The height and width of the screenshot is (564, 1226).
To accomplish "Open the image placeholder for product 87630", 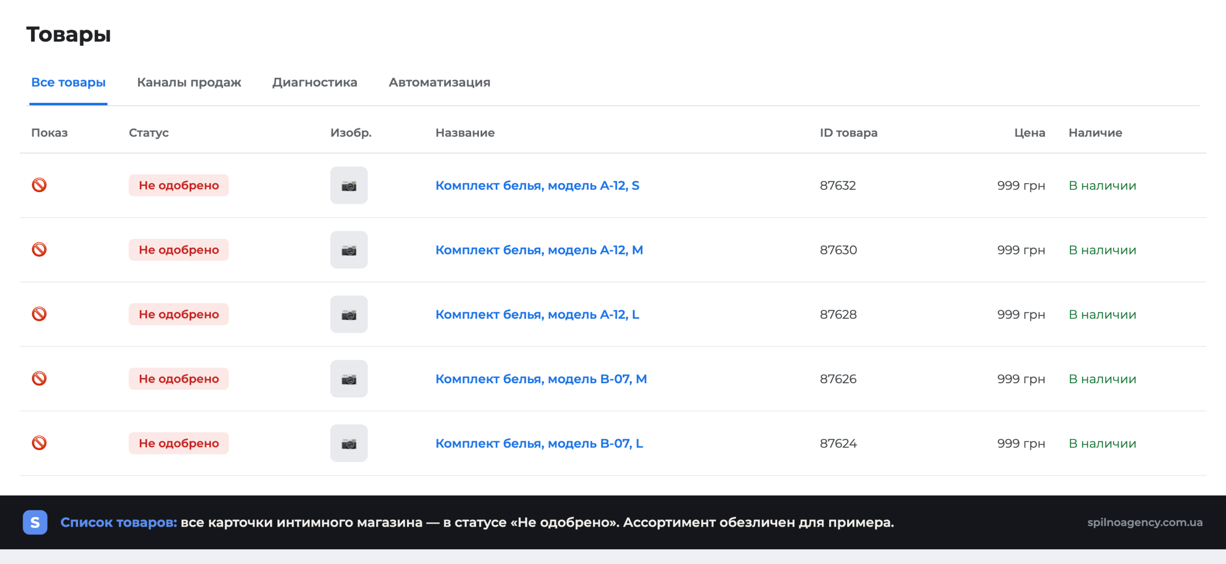I will [x=349, y=250].
